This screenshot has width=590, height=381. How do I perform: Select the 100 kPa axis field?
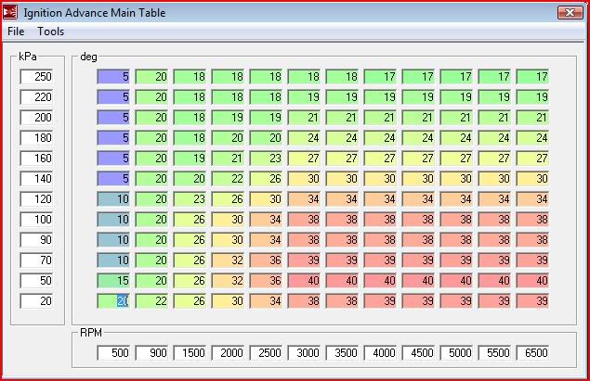(37, 219)
